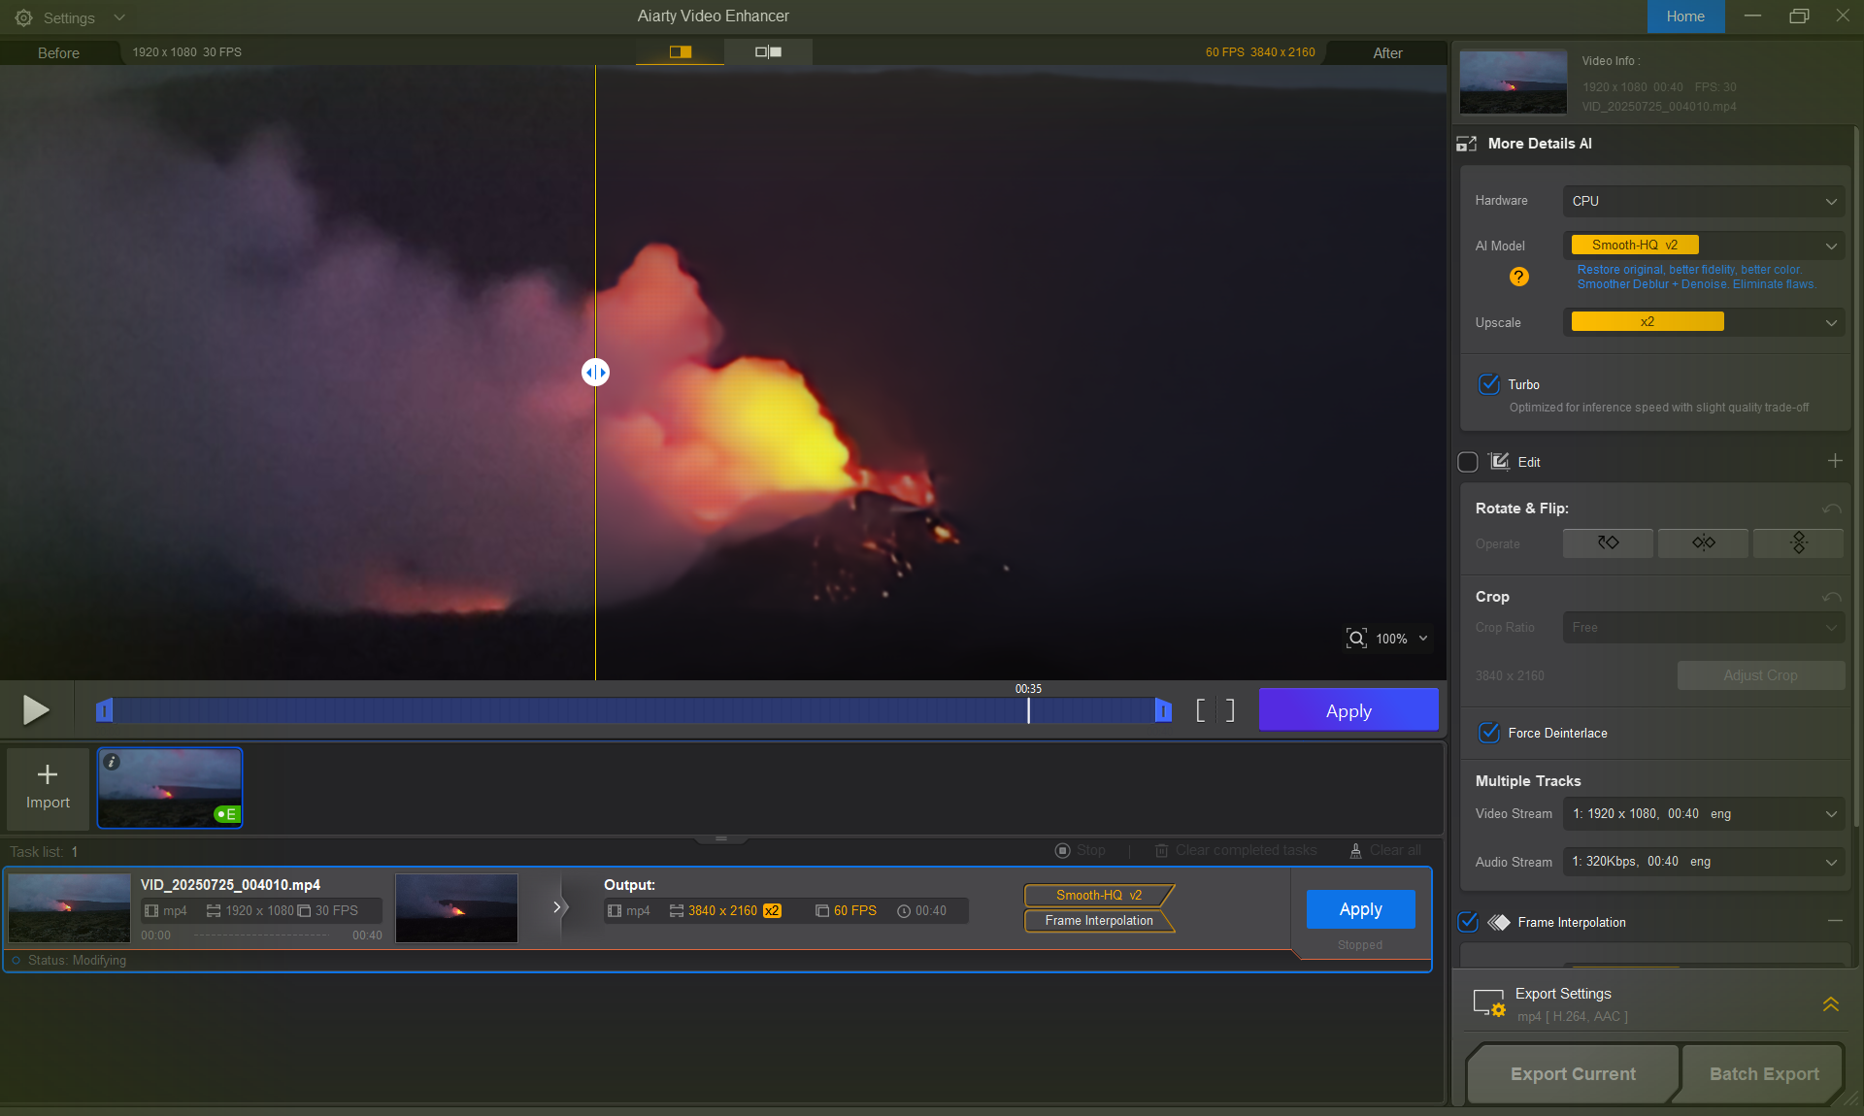
Task: Rotate the video using the rotate icon
Action: pos(1608,543)
